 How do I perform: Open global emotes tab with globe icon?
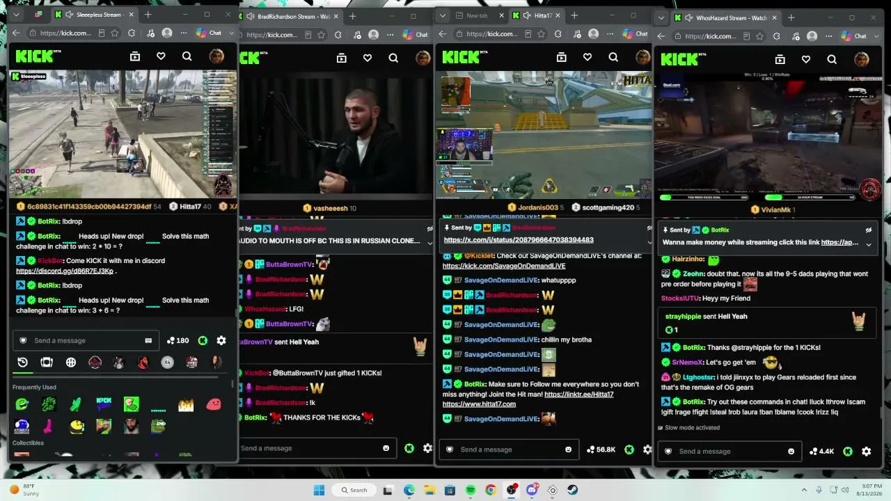pyautogui.click(x=71, y=363)
